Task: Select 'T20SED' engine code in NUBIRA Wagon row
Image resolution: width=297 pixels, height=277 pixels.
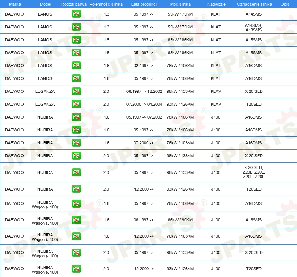Action: pyautogui.click(x=254, y=269)
